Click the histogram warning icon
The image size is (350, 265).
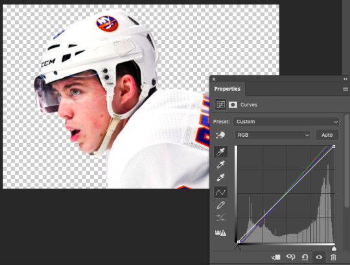(x=220, y=233)
